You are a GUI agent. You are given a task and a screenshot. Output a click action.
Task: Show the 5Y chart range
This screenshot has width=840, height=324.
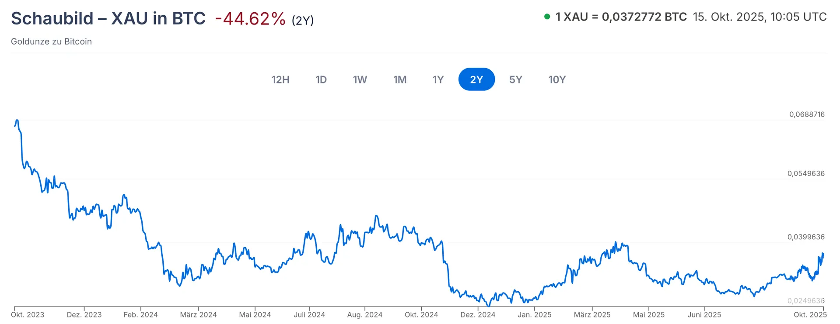[x=516, y=79]
